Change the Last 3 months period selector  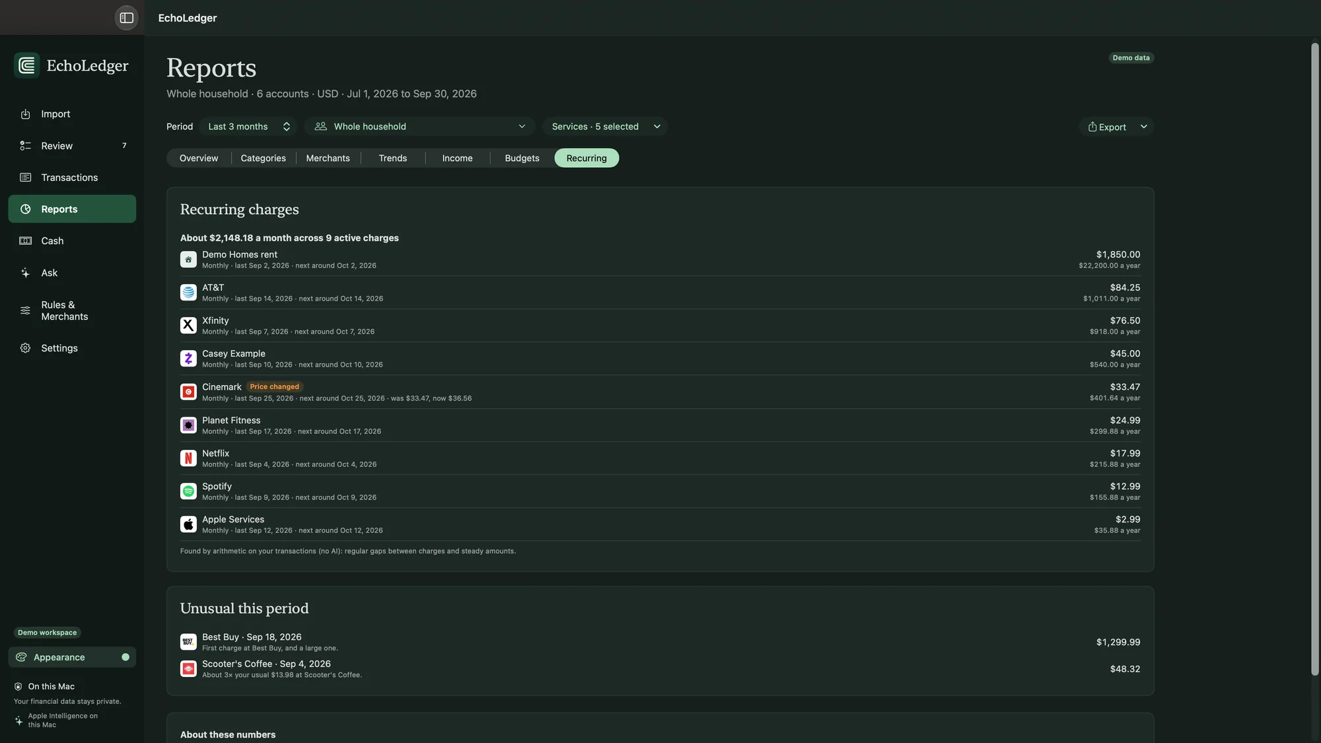248,126
